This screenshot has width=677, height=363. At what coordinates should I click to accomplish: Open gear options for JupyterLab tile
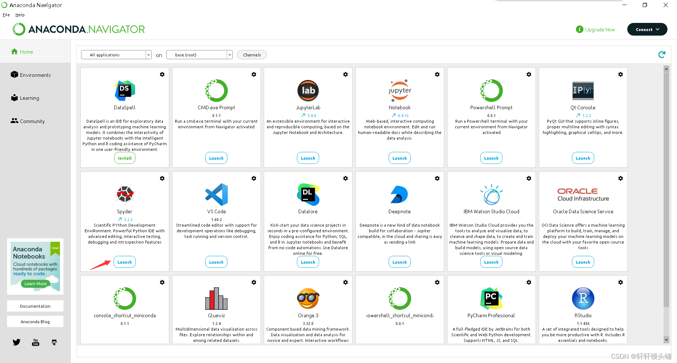pos(346,74)
